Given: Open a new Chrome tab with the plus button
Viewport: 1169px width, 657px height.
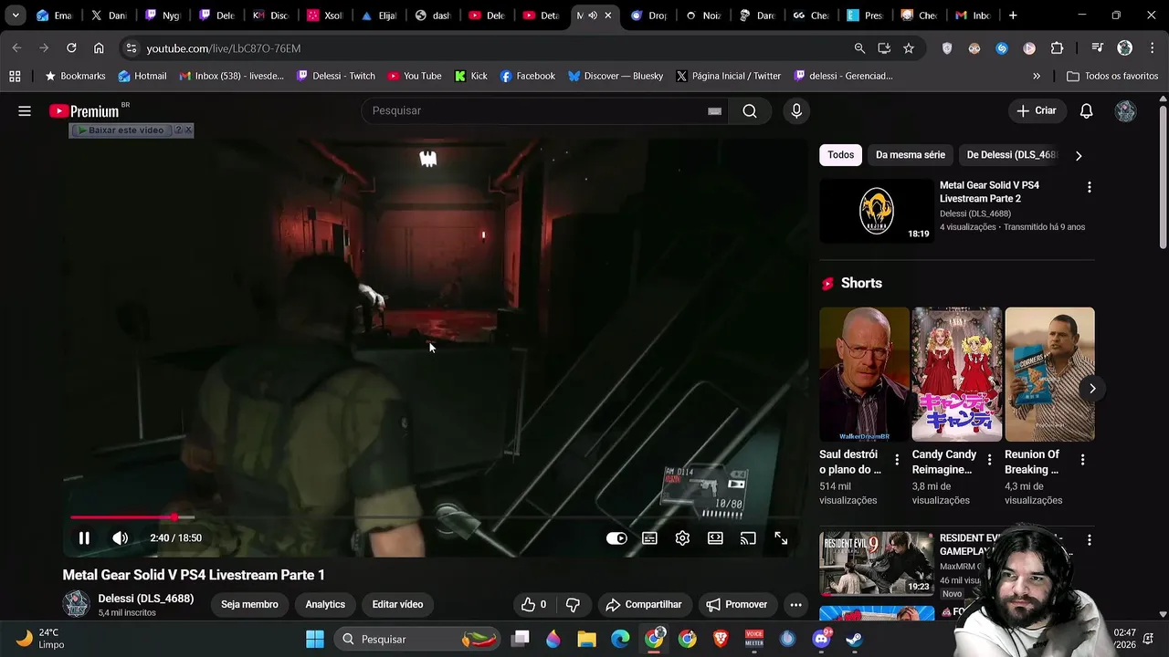Looking at the screenshot, I should [x=1013, y=16].
